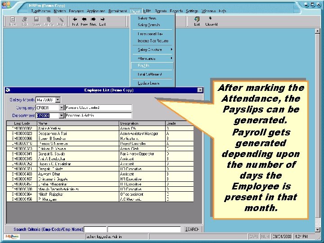This screenshot has width=324, height=243.
Task: Open the Recruitment menu
Action: point(117,11)
